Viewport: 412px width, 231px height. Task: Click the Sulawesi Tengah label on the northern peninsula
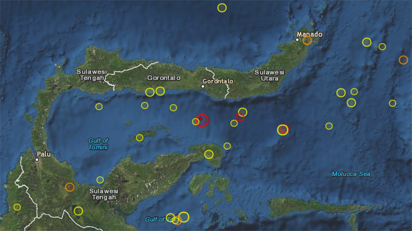[91, 75]
